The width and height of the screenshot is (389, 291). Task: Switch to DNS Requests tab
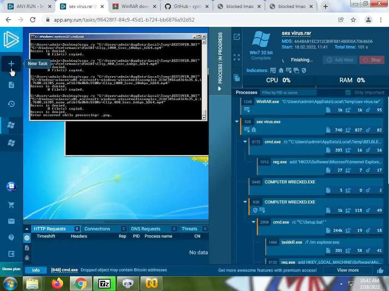pos(153,229)
